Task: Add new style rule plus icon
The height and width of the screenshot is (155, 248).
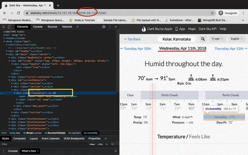Action: [x=107, y=144]
